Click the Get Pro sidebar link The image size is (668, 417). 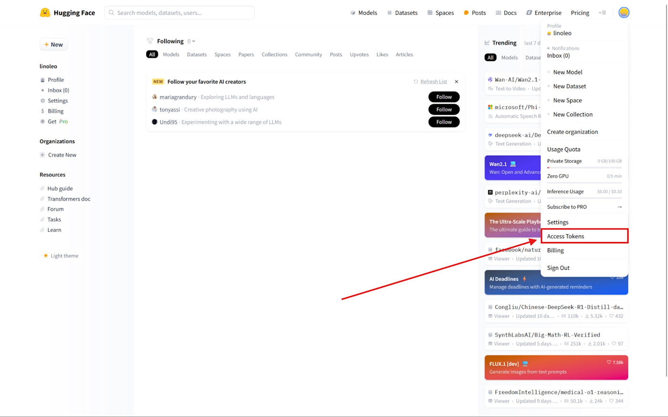click(x=58, y=122)
